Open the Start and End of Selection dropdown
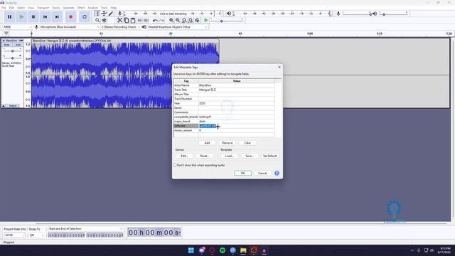 (x=85, y=229)
